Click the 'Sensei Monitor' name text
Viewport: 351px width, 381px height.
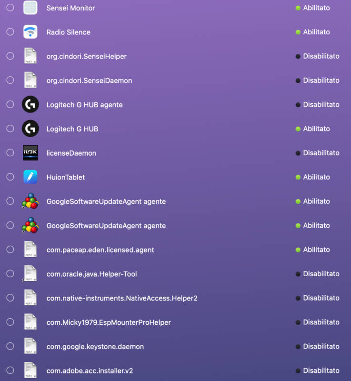[x=70, y=8]
